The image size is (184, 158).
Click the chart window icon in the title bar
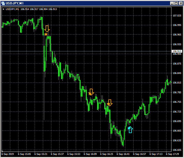click(3, 3)
